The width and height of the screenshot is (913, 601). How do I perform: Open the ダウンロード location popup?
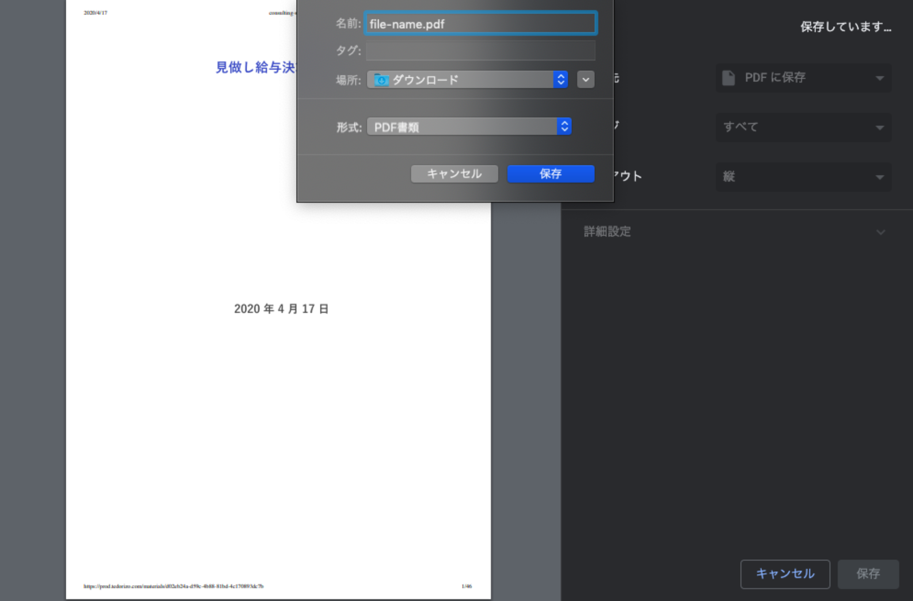[x=460, y=80]
